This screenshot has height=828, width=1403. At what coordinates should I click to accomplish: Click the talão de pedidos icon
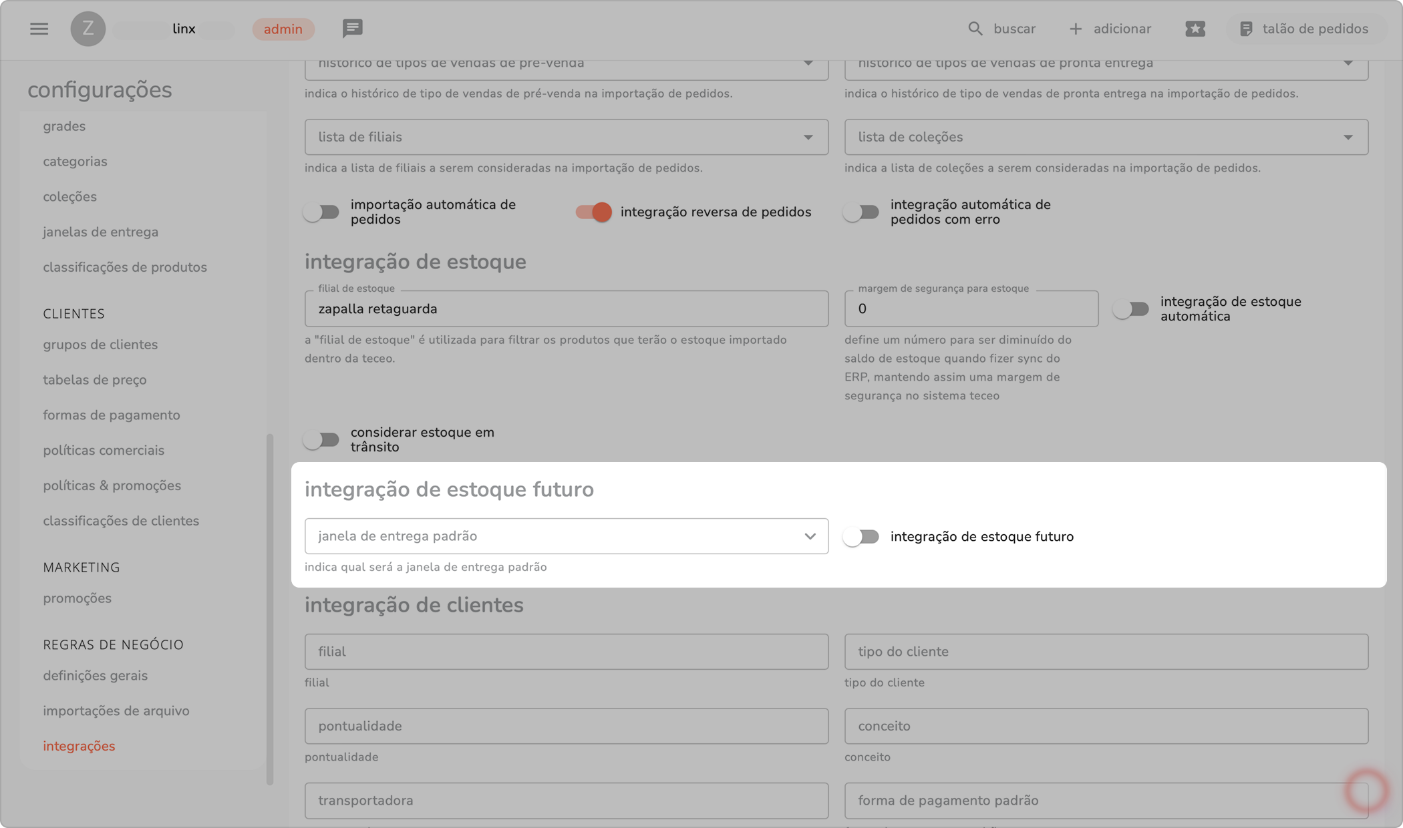pos(1246,29)
